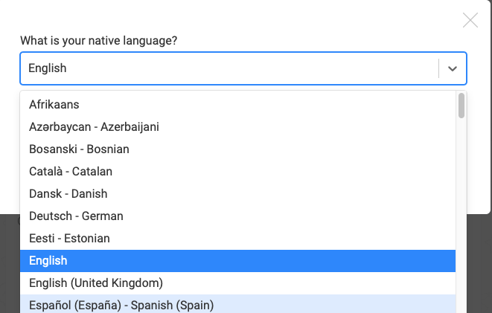Select Deutsch - German option
The height and width of the screenshot is (313, 492).
coord(76,216)
